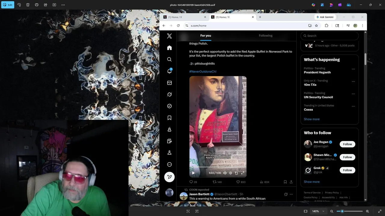This screenshot has width=385, height=216.
Task: Open Bookmarks icon in X sidebar
Action: click(169, 118)
